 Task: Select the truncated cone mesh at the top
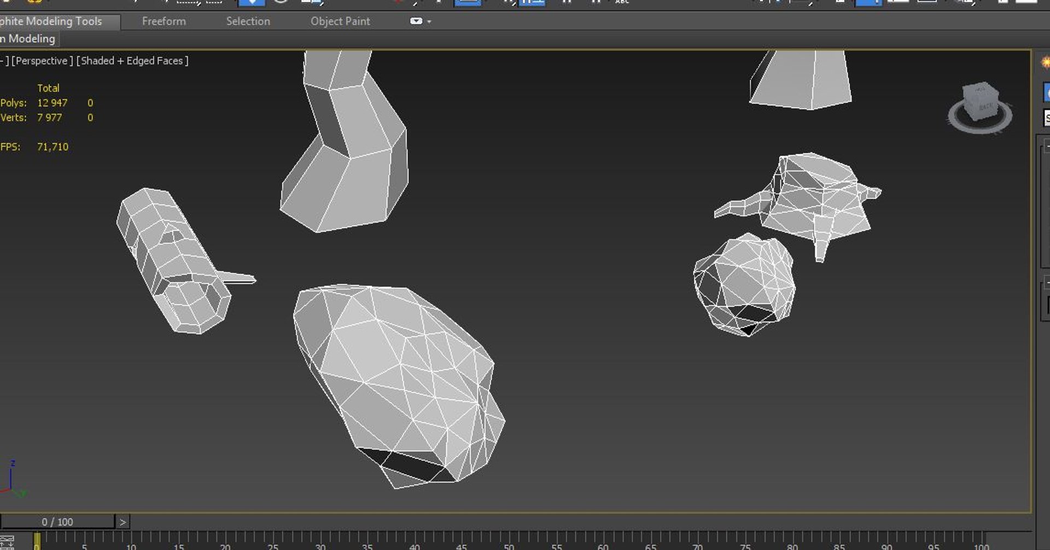tap(801, 79)
